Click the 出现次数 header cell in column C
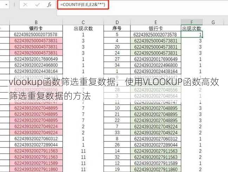228x172 pixels. [x=83, y=28]
